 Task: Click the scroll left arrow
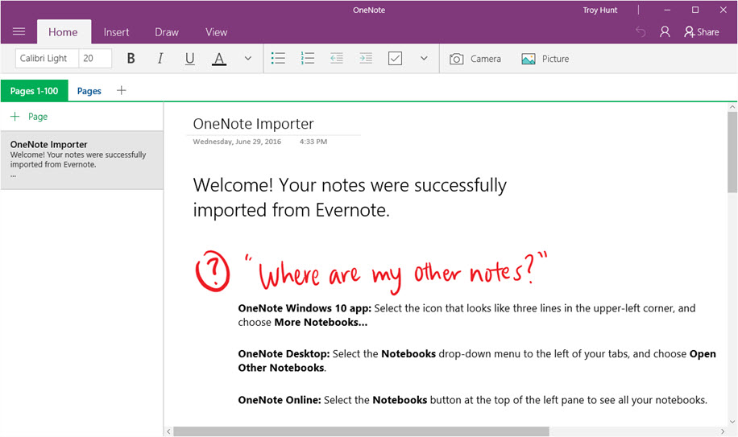click(168, 431)
